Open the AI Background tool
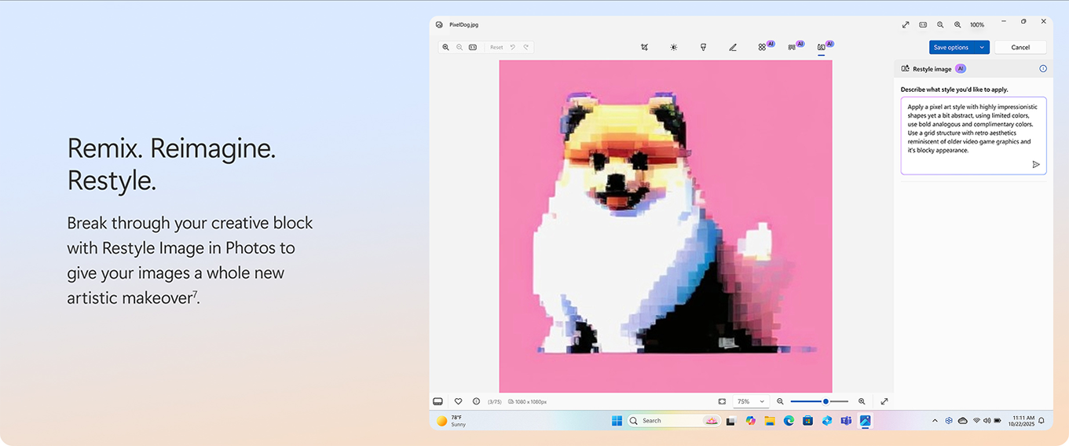This screenshot has height=446, width=1069. (x=792, y=47)
